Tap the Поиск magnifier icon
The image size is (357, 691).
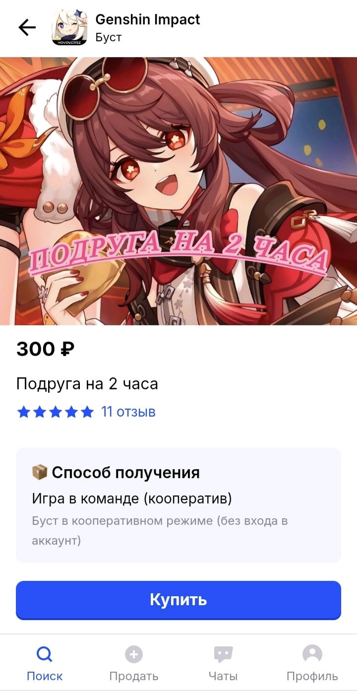(45, 654)
